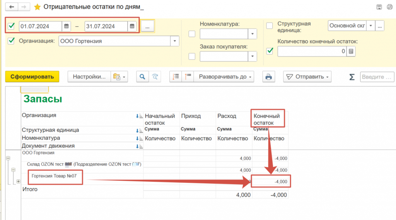Click the sum sigma icon
Image resolution: width=396 pixels, height=220 pixels.
coord(352,77)
